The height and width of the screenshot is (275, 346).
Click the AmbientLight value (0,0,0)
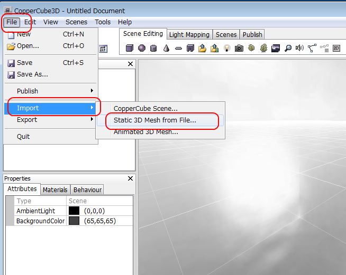click(x=94, y=211)
